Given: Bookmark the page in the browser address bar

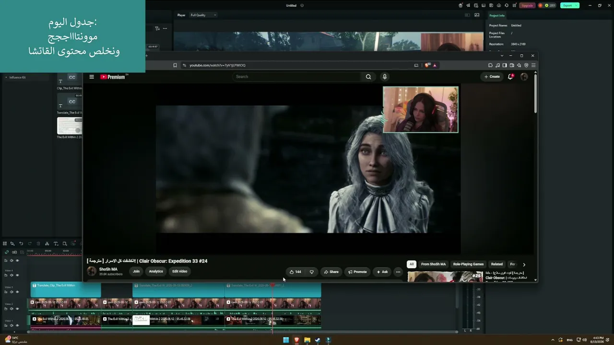Looking at the screenshot, I should [175, 65].
